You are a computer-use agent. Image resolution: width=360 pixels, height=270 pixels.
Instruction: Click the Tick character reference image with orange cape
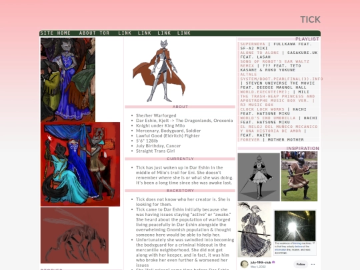click(159, 71)
